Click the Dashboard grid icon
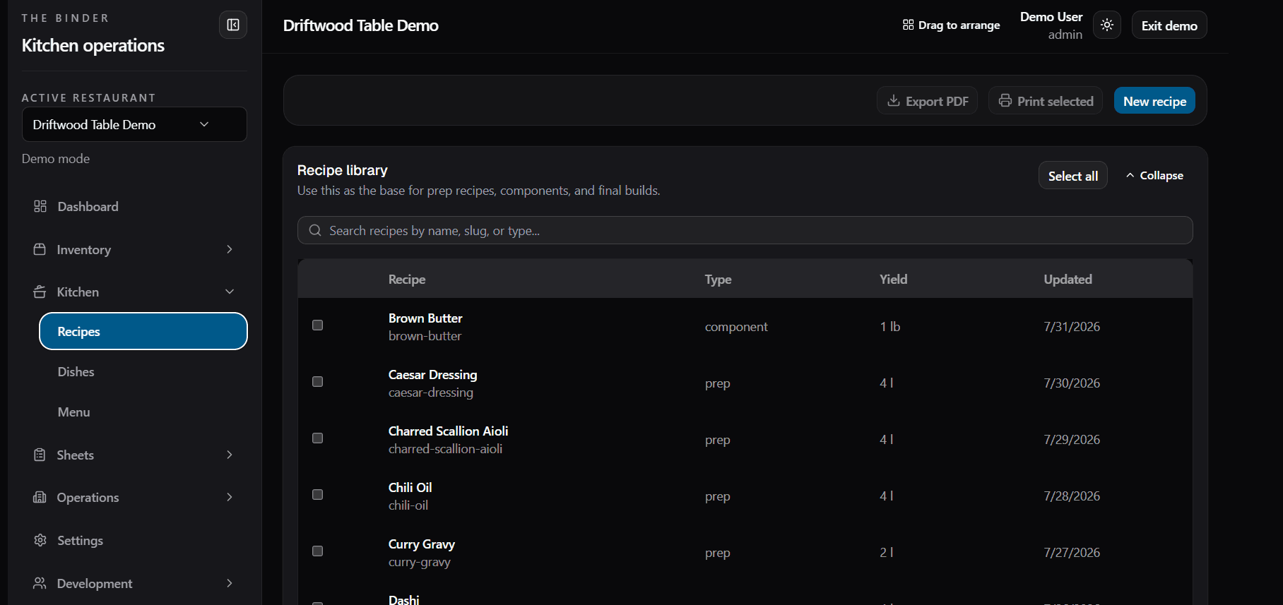Image resolution: width=1283 pixels, height=605 pixels. (x=40, y=206)
